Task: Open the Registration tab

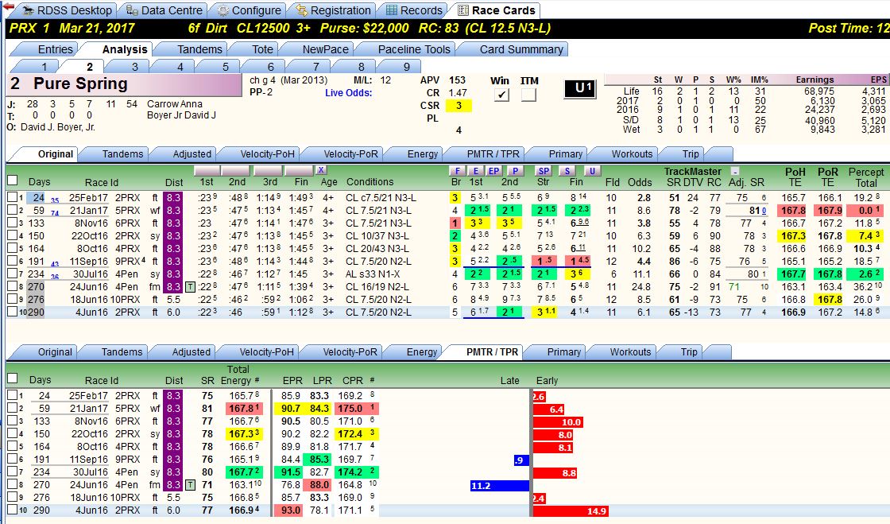Action: (x=333, y=10)
